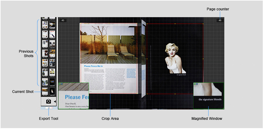The width and height of the screenshot is (263, 129).
Task: Select the black thumbnail with small blue image
Action: (52, 82)
